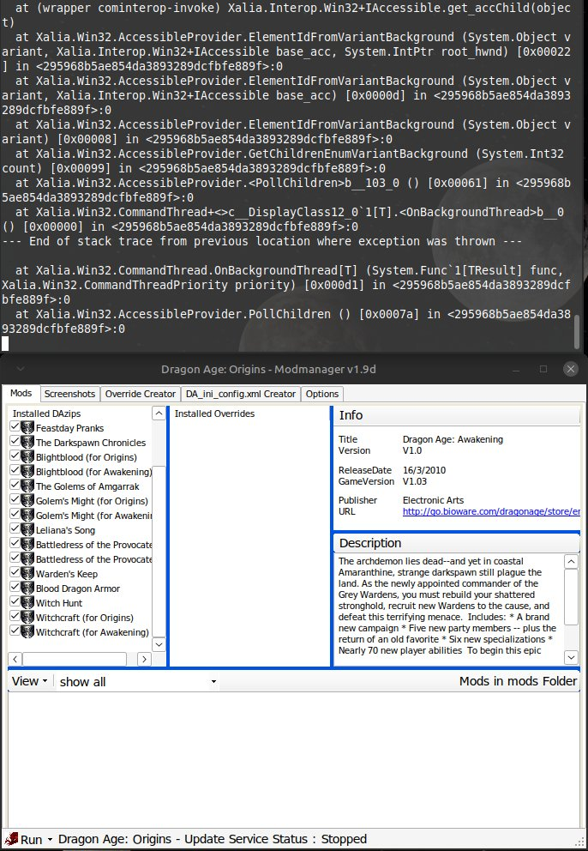The image size is (588, 851).
Task: Click The Golems of Amgarrak icon
Action: pyautogui.click(x=27, y=486)
